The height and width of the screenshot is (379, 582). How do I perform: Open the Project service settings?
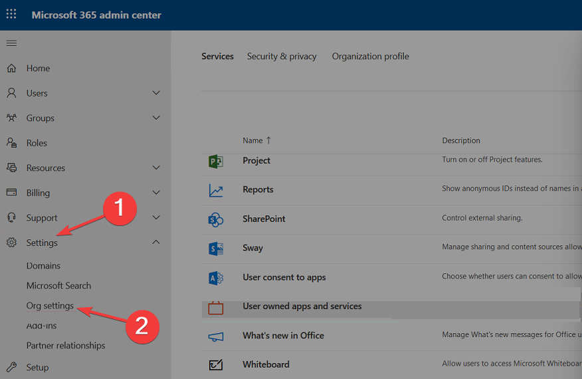tap(256, 160)
